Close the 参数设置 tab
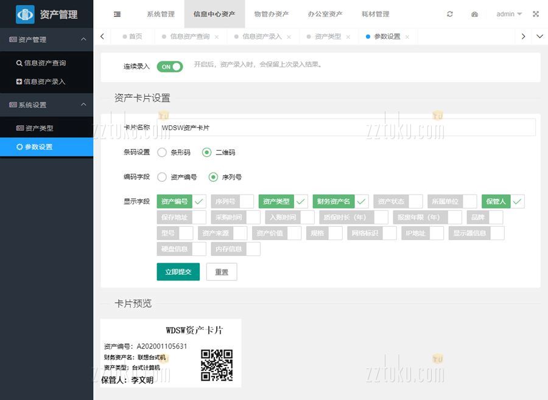Screen dimensions: 548x400 (x=407, y=37)
